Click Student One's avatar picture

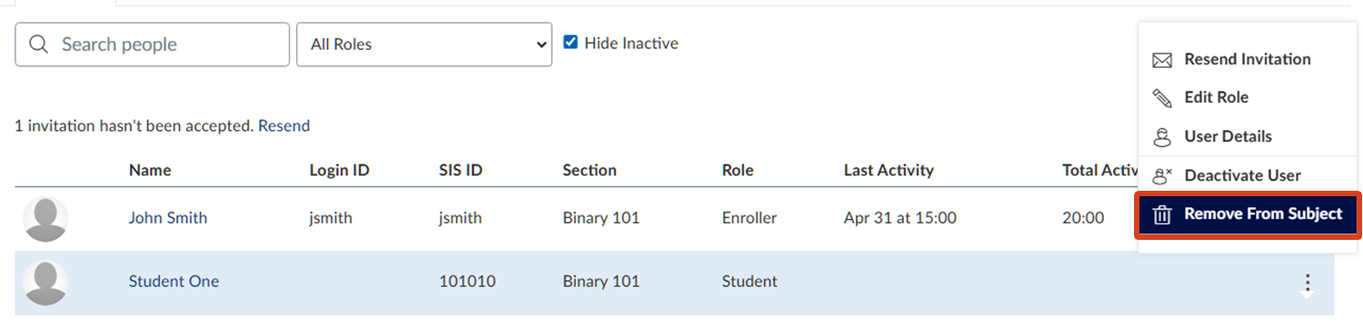point(45,283)
